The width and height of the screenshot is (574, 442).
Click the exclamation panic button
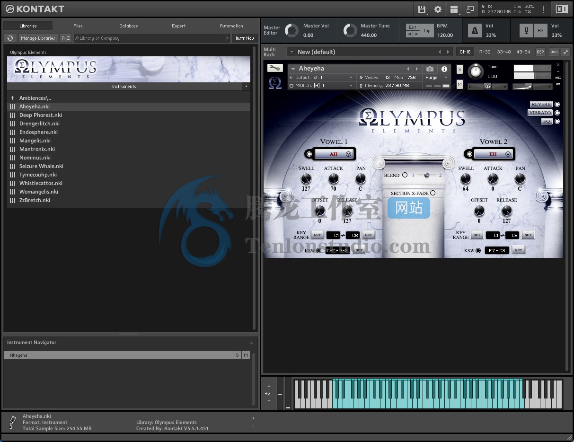tap(543, 9)
